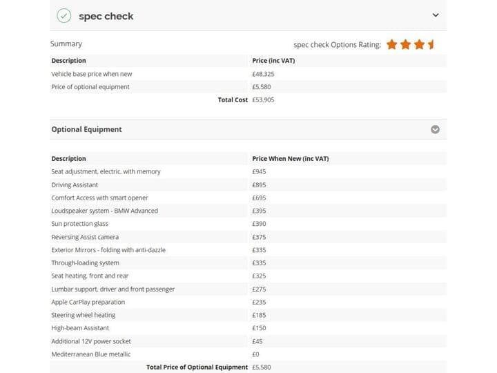Click the green checkmark circle icon
497x373 pixels.
pos(64,15)
